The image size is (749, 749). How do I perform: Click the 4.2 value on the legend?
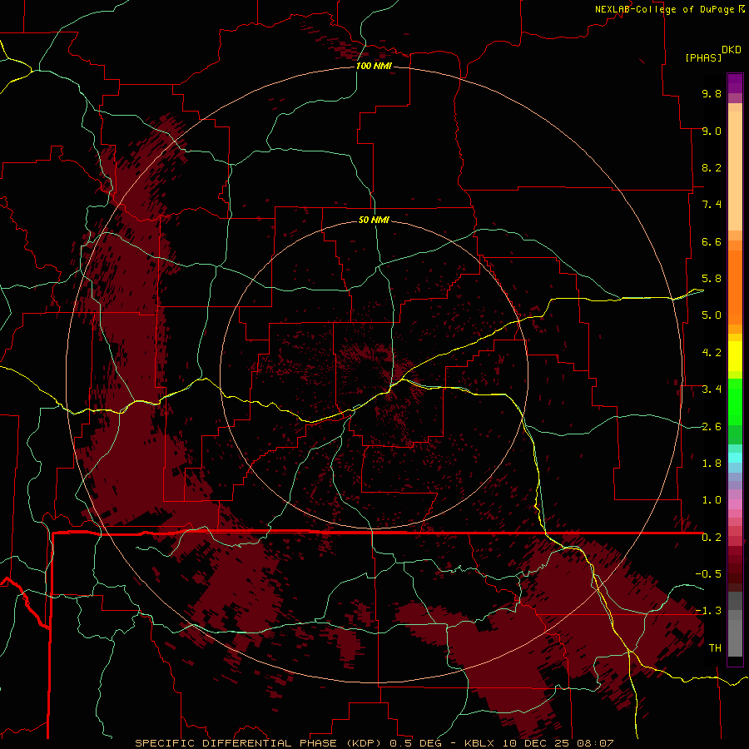pyautogui.click(x=712, y=353)
